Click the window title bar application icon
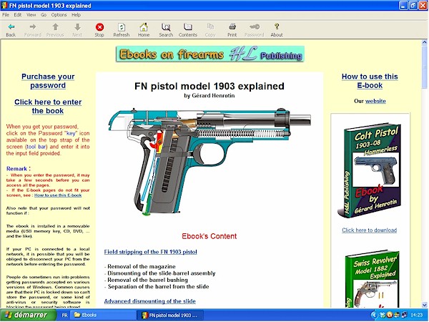This screenshot has width=429, height=322. (4, 6)
